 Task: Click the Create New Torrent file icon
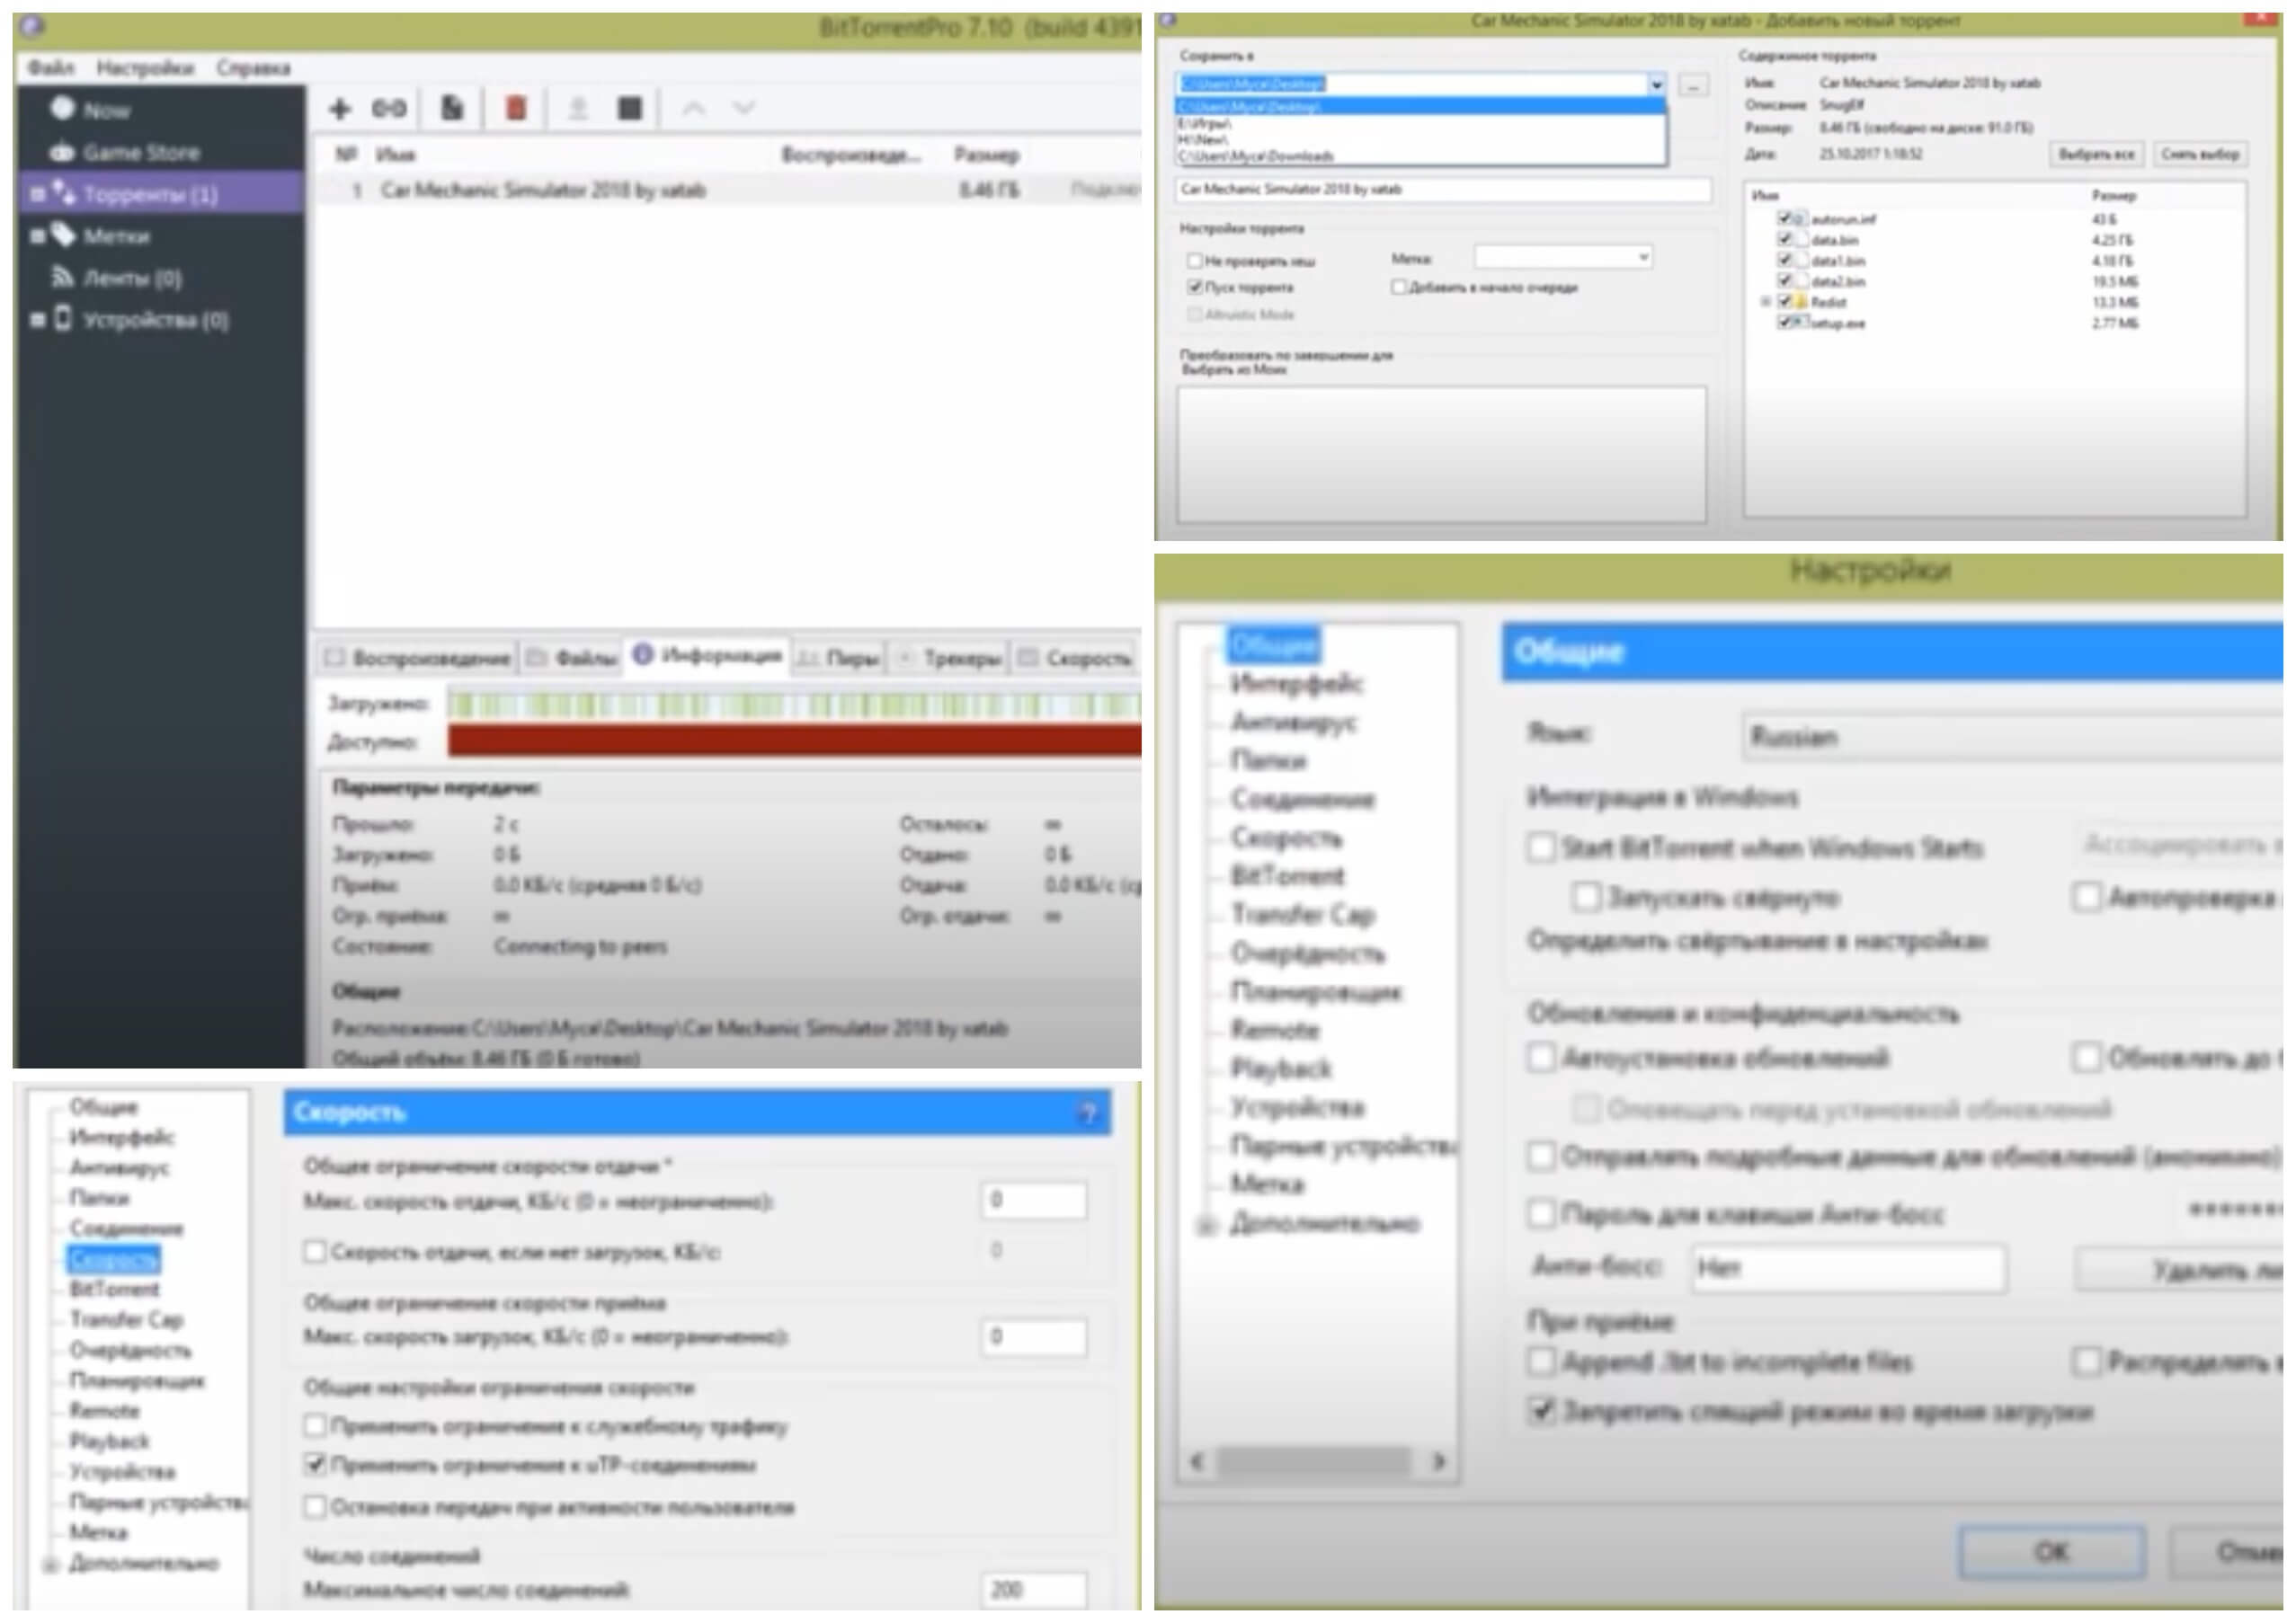tap(453, 108)
